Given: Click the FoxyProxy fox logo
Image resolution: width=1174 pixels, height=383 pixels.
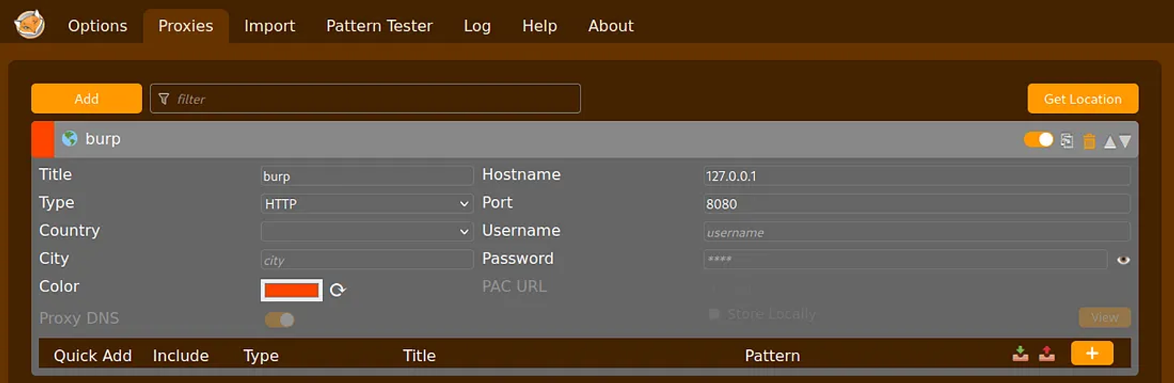Looking at the screenshot, I should (30, 25).
